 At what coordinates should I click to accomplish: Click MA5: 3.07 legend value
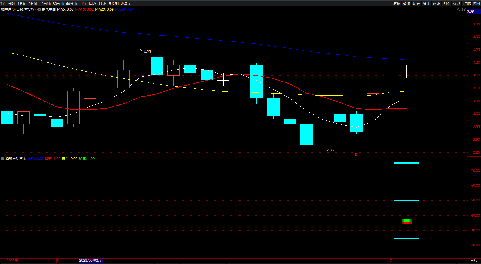click(x=65, y=9)
